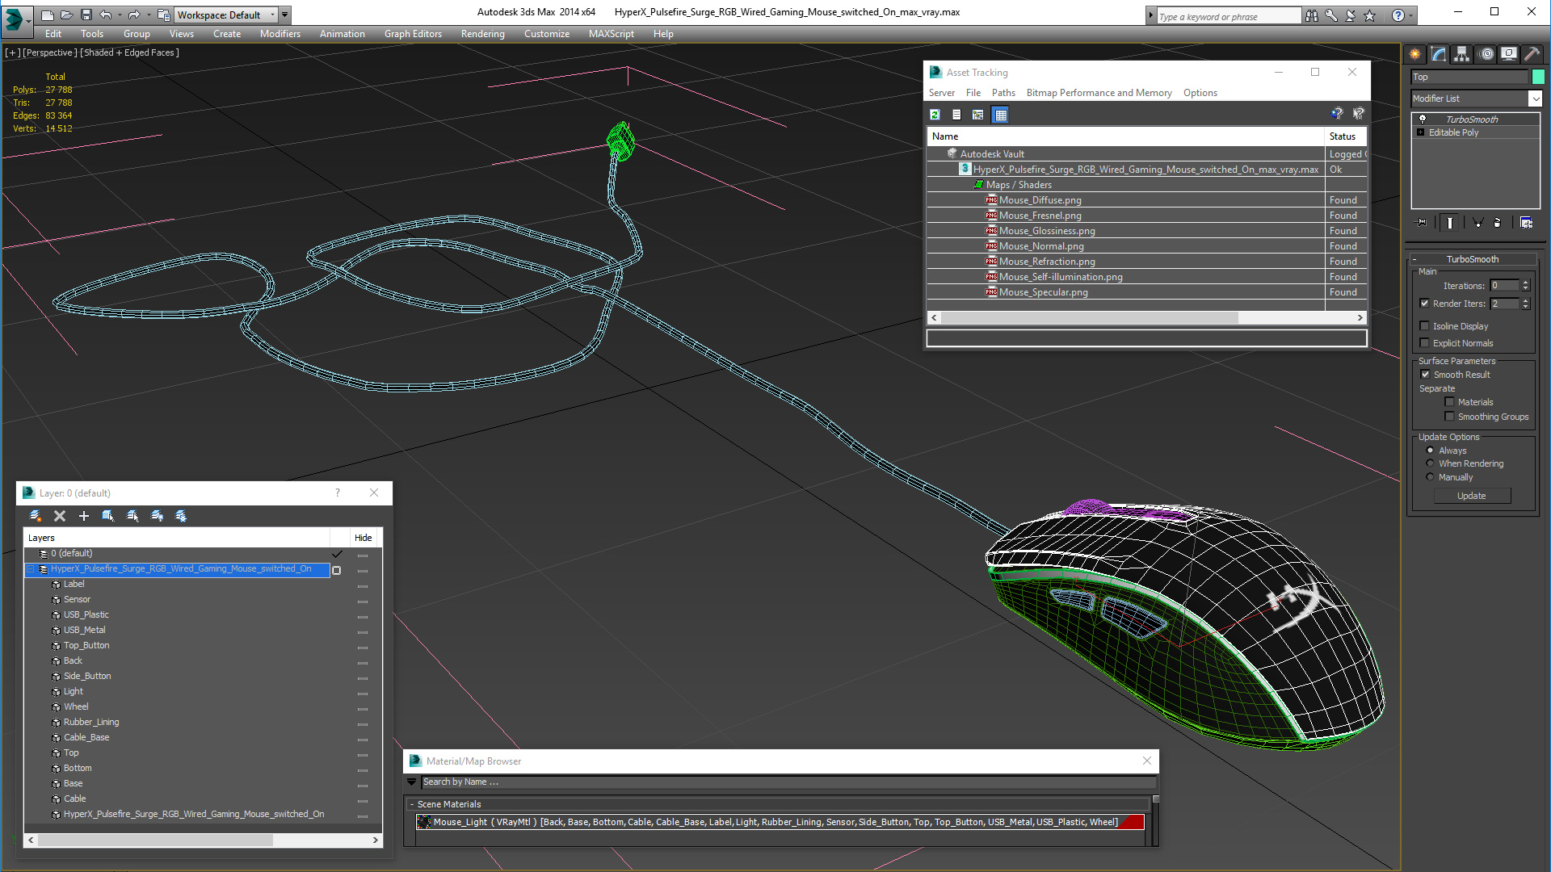Click the Save File floppy icon
Screen dimensions: 1551x872
(x=86, y=15)
